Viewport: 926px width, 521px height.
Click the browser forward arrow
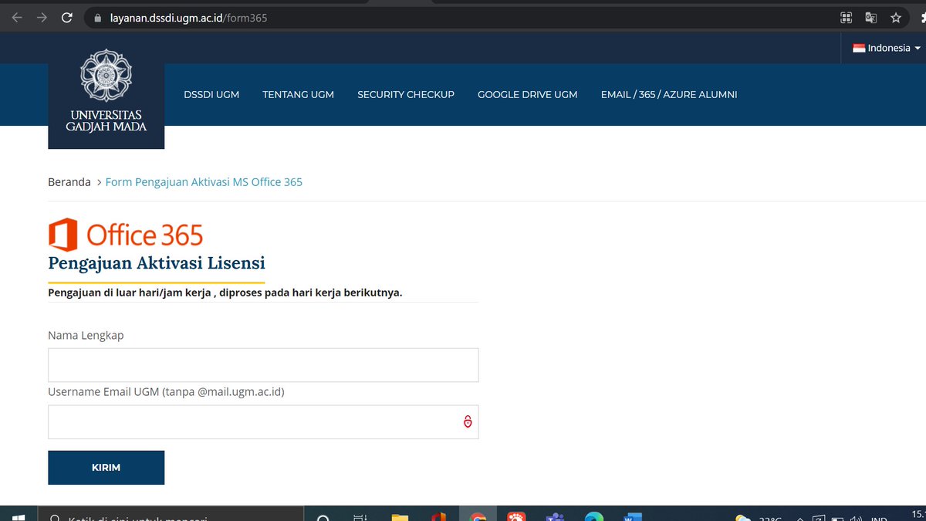[x=42, y=17]
